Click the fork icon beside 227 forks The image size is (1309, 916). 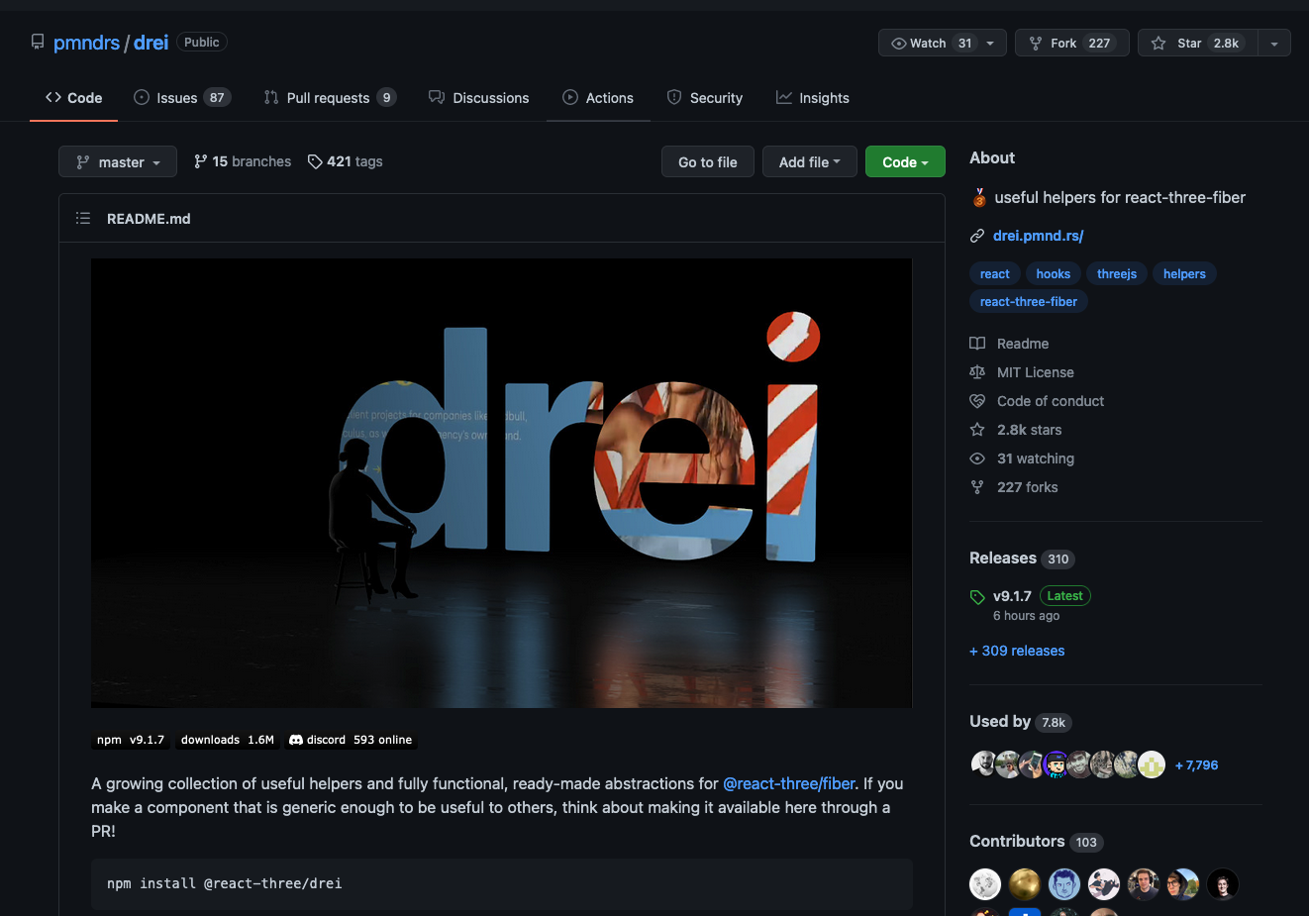tap(977, 487)
